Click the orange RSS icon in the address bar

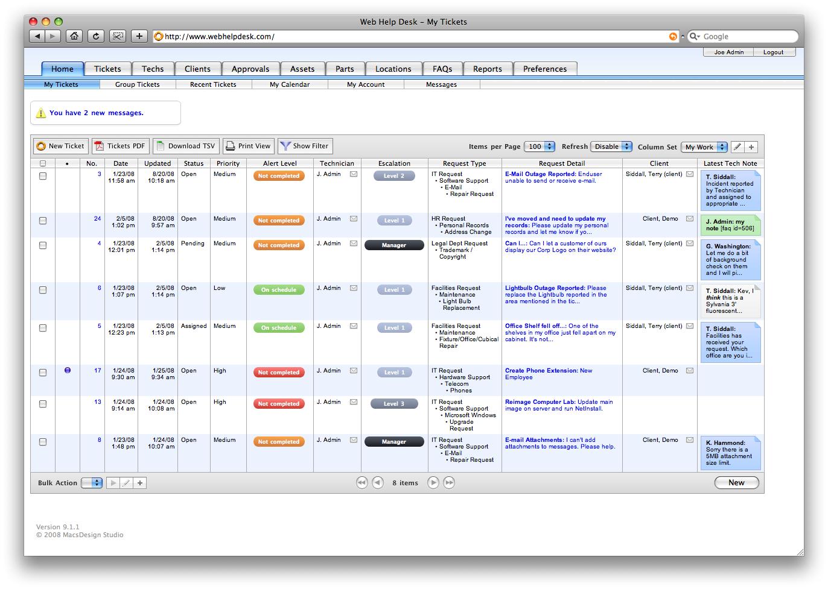coord(673,37)
